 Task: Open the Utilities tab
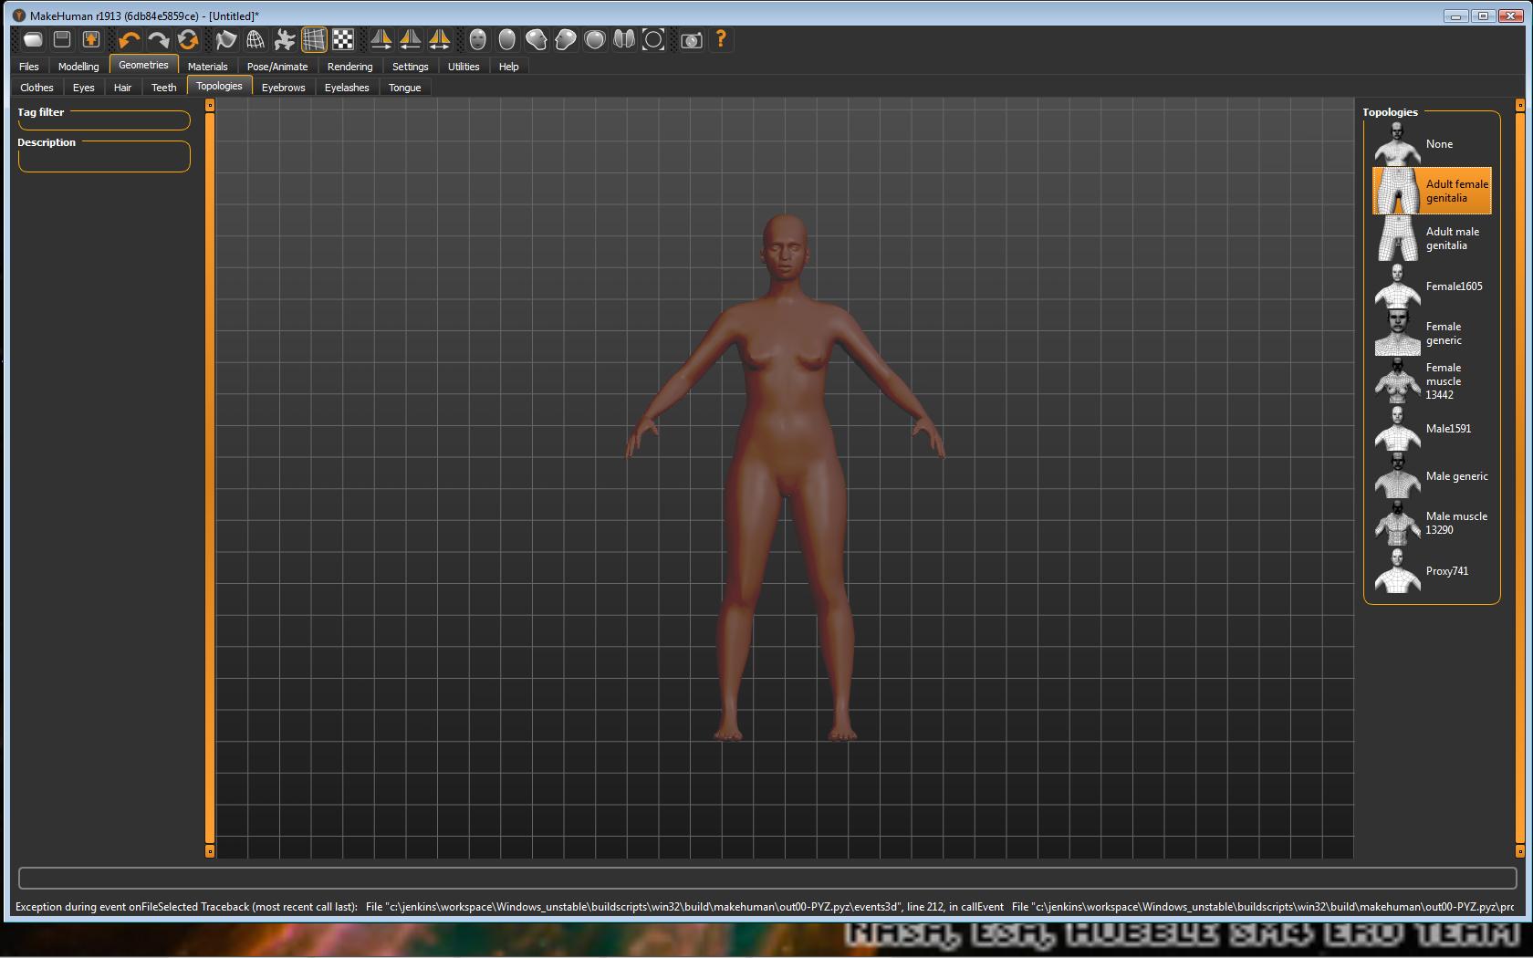click(x=464, y=67)
